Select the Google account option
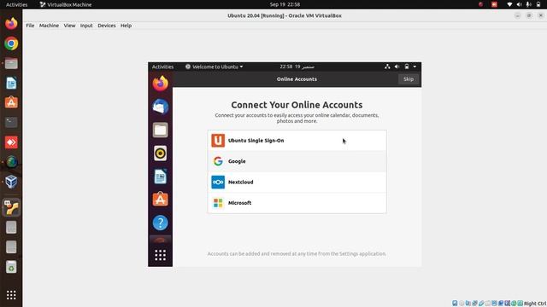The image size is (547, 307). [x=297, y=161]
